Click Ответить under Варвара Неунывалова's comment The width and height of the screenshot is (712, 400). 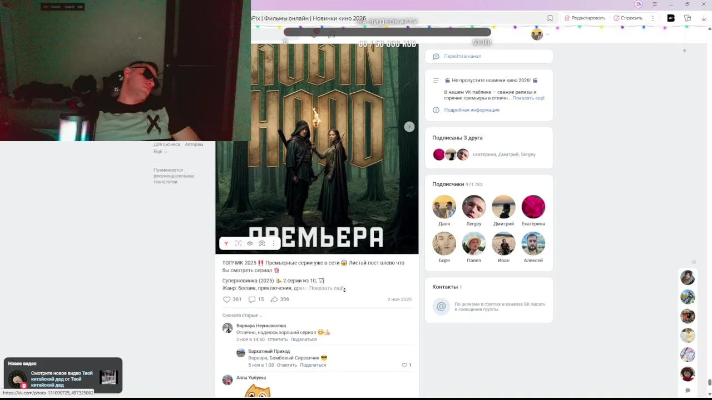(278, 339)
